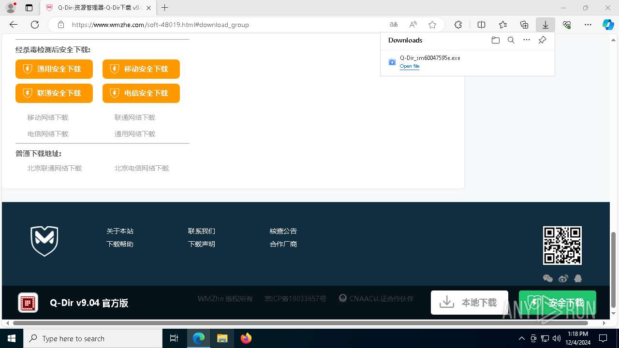The image size is (619, 348).
Task: Close the Q-Dir tab
Action: pos(148,8)
